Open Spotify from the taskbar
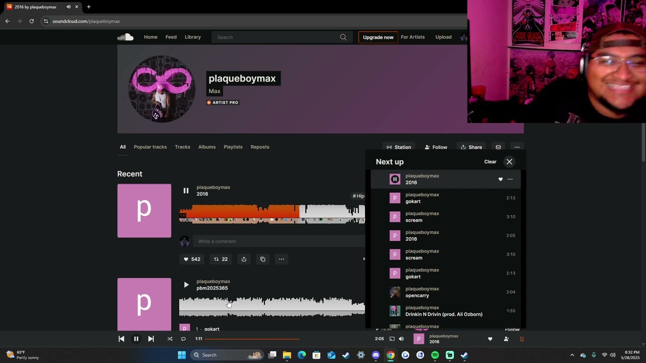The image size is (646, 363). point(435,355)
